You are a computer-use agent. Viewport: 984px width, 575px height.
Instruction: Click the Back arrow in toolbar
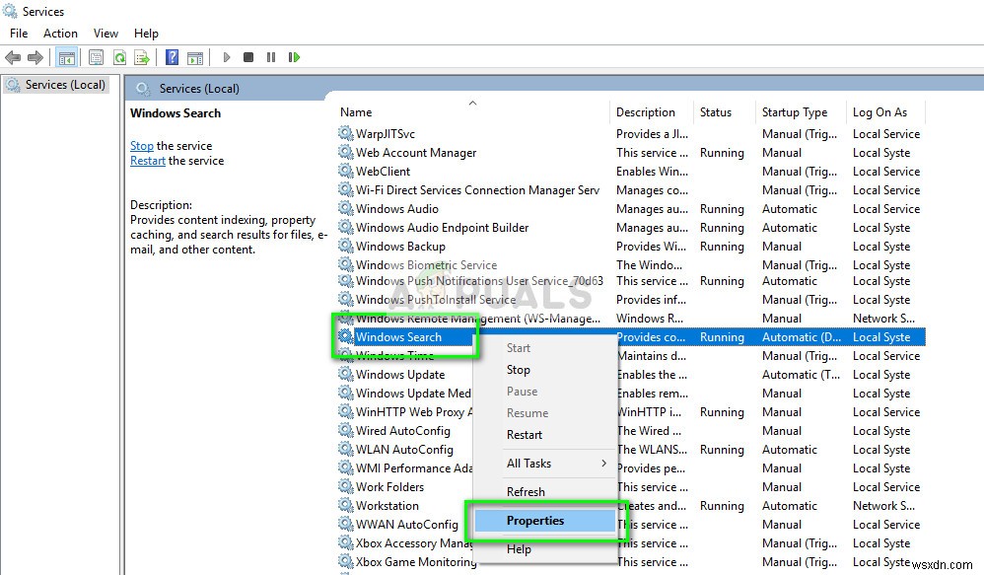(14, 58)
